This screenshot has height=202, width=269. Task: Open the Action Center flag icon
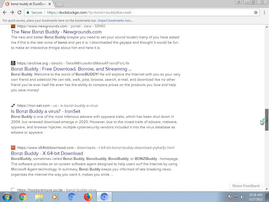coord(230,197)
